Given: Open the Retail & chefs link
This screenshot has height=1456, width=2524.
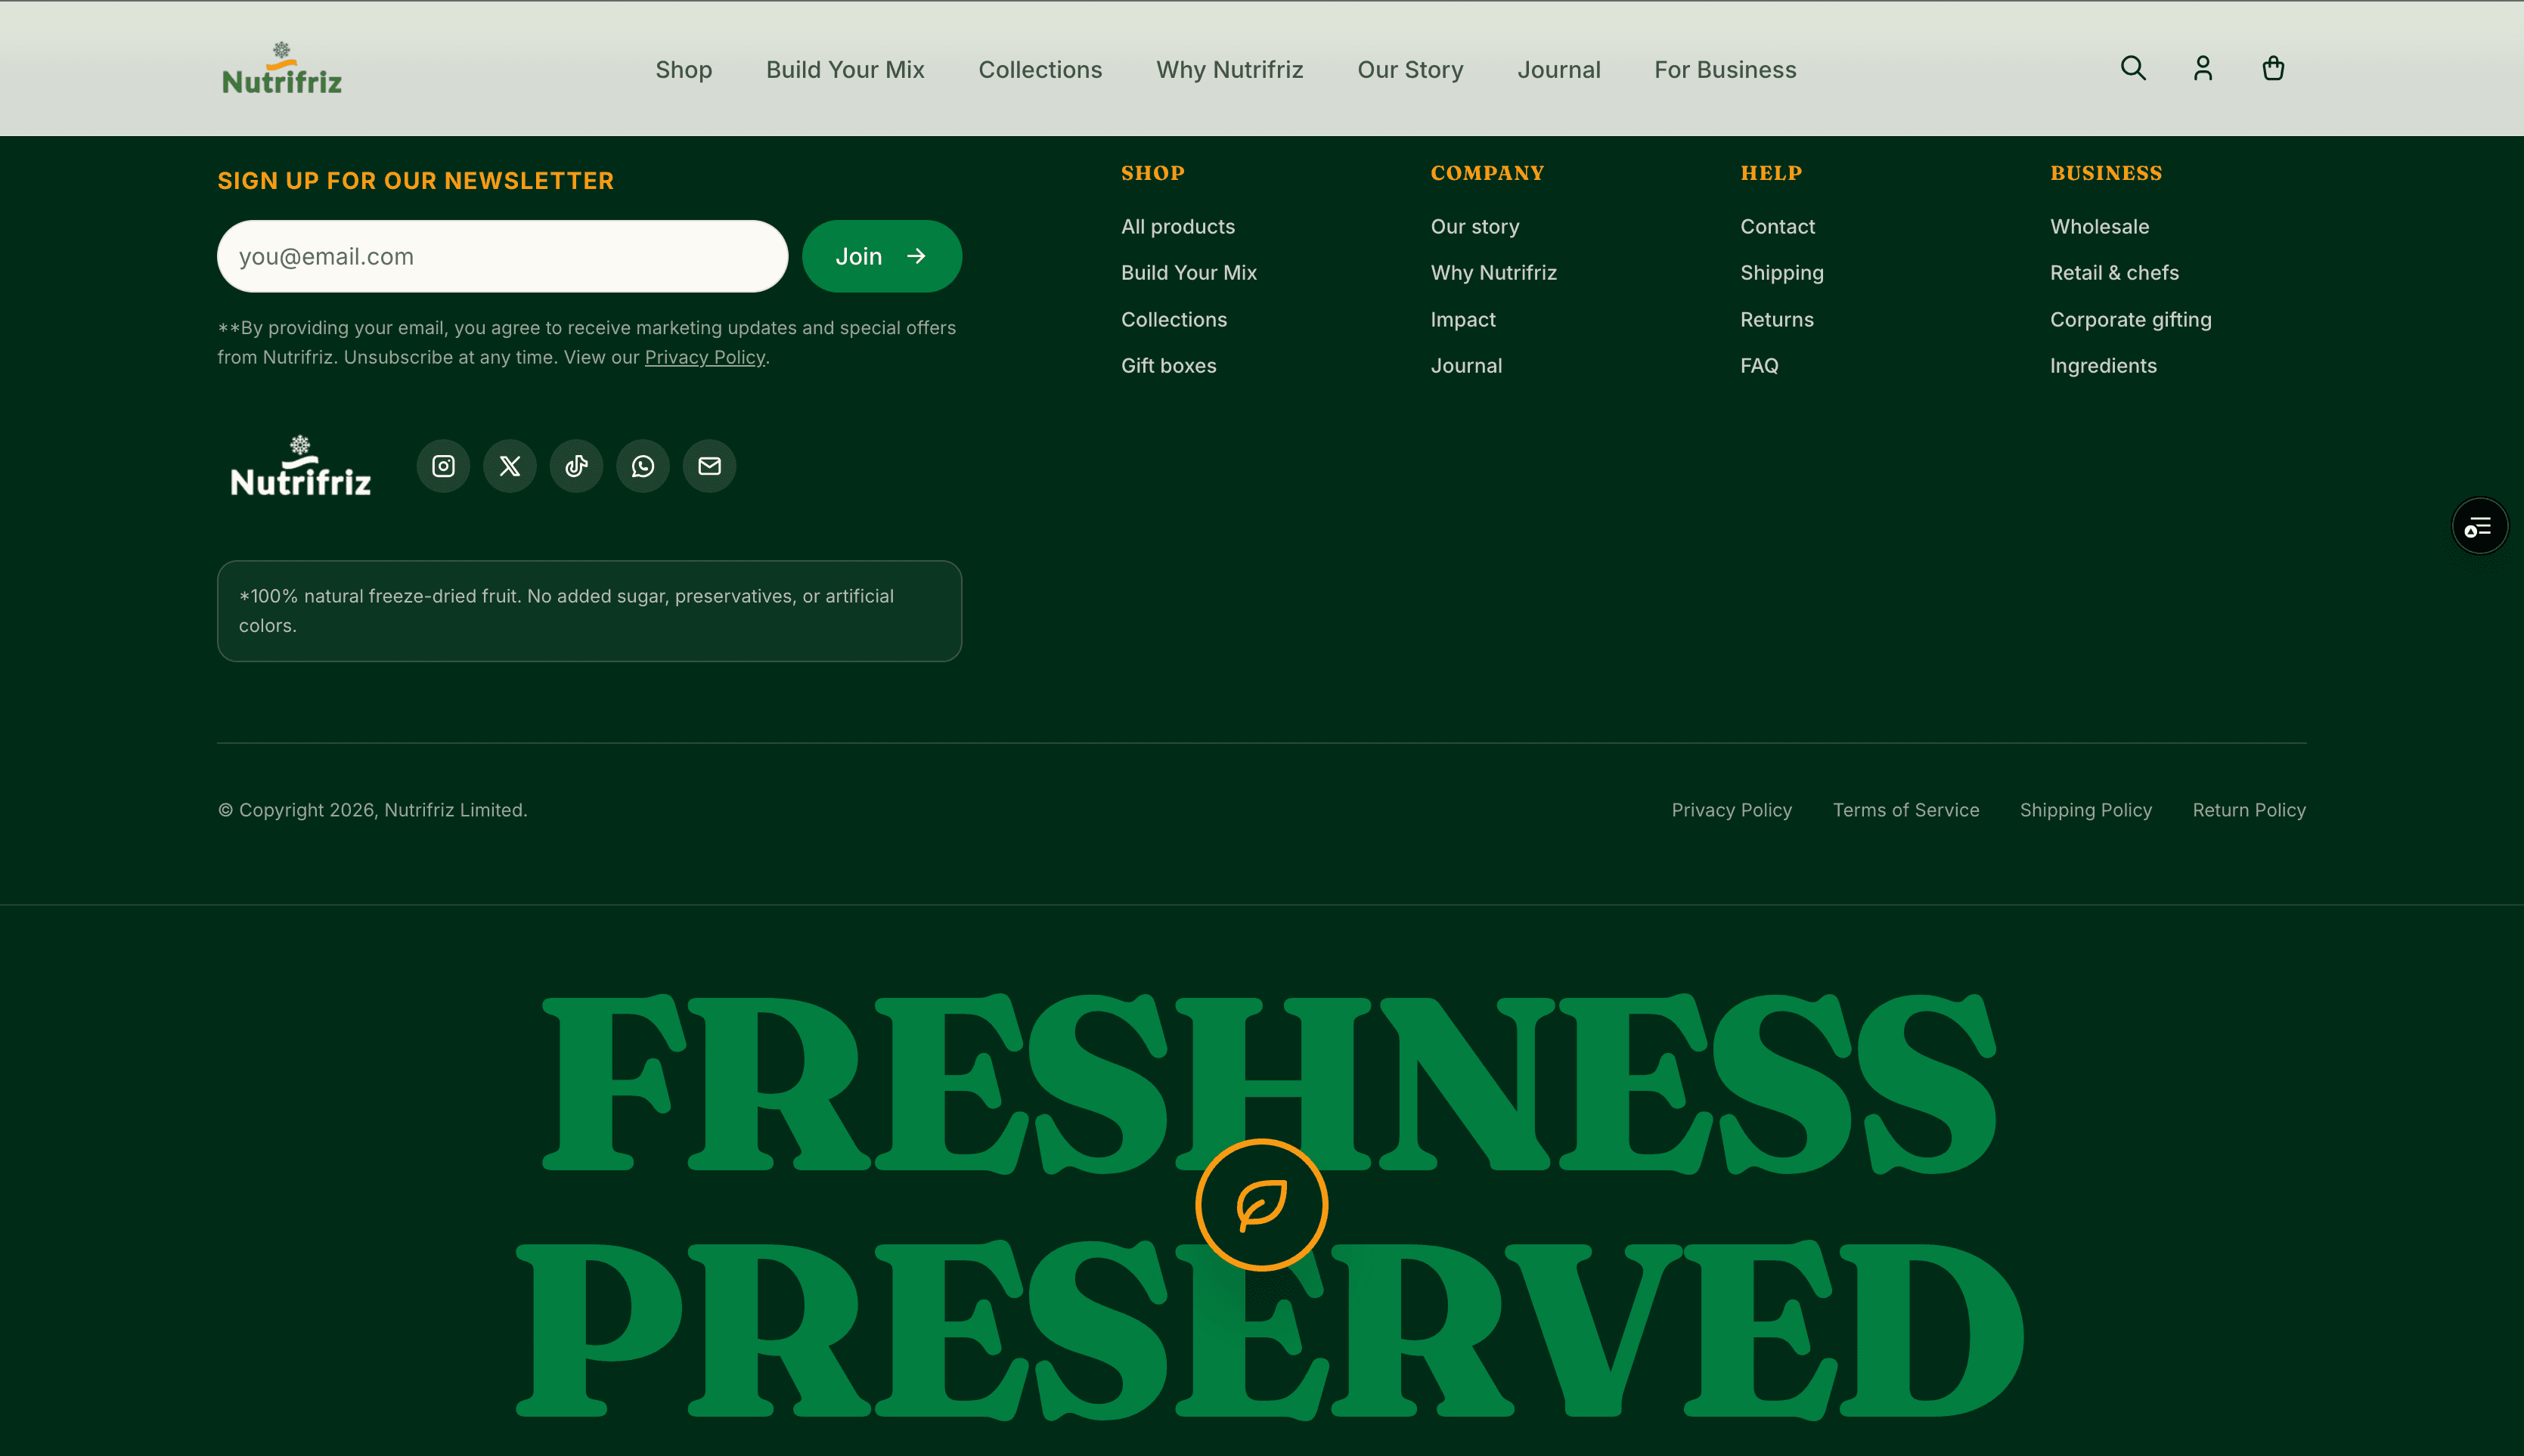Looking at the screenshot, I should pyautogui.click(x=2114, y=273).
